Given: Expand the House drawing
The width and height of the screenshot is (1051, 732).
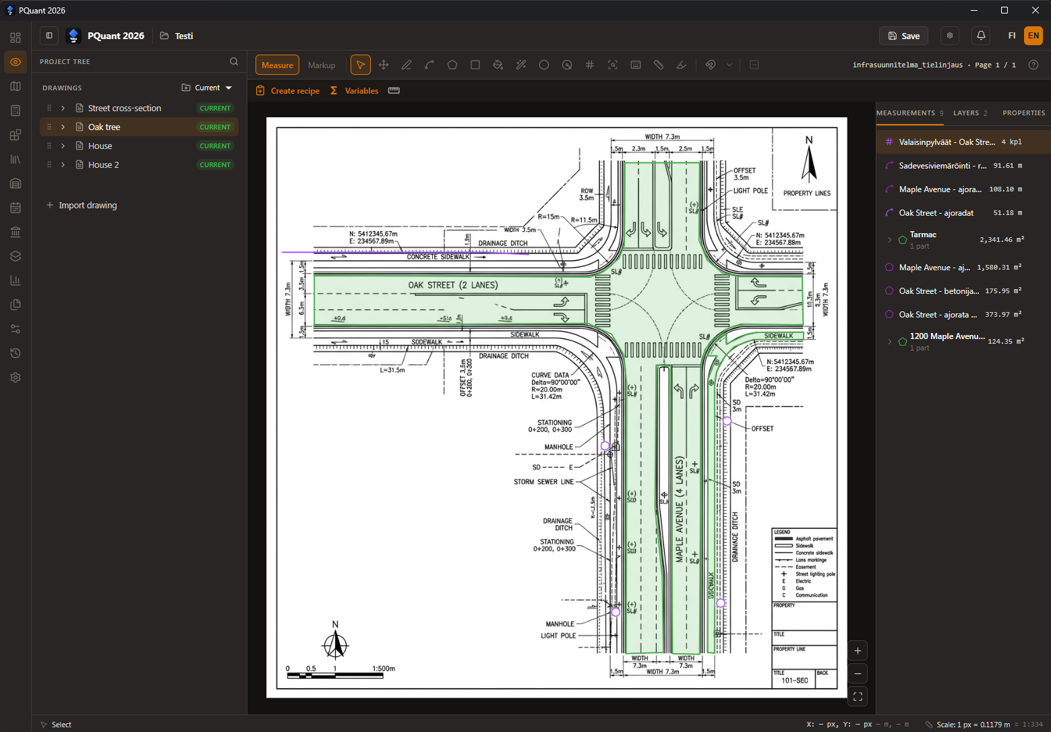Looking at the screenshot, I should coord(63,146).
